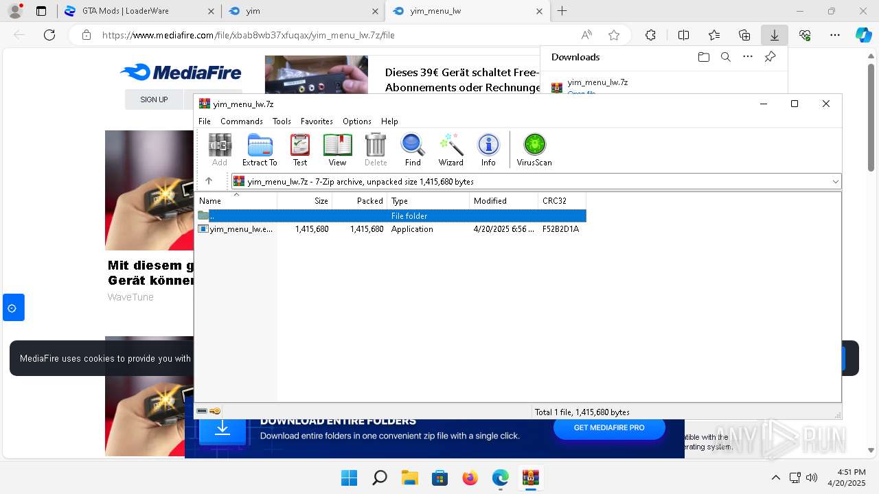Open taskbar Search
This screenshot has width=879, height=494.
379,478
